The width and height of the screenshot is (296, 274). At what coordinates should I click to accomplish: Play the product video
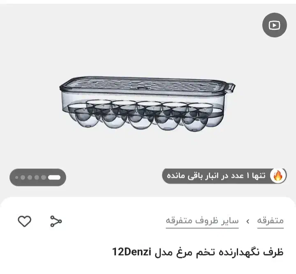tap(275, 25)
